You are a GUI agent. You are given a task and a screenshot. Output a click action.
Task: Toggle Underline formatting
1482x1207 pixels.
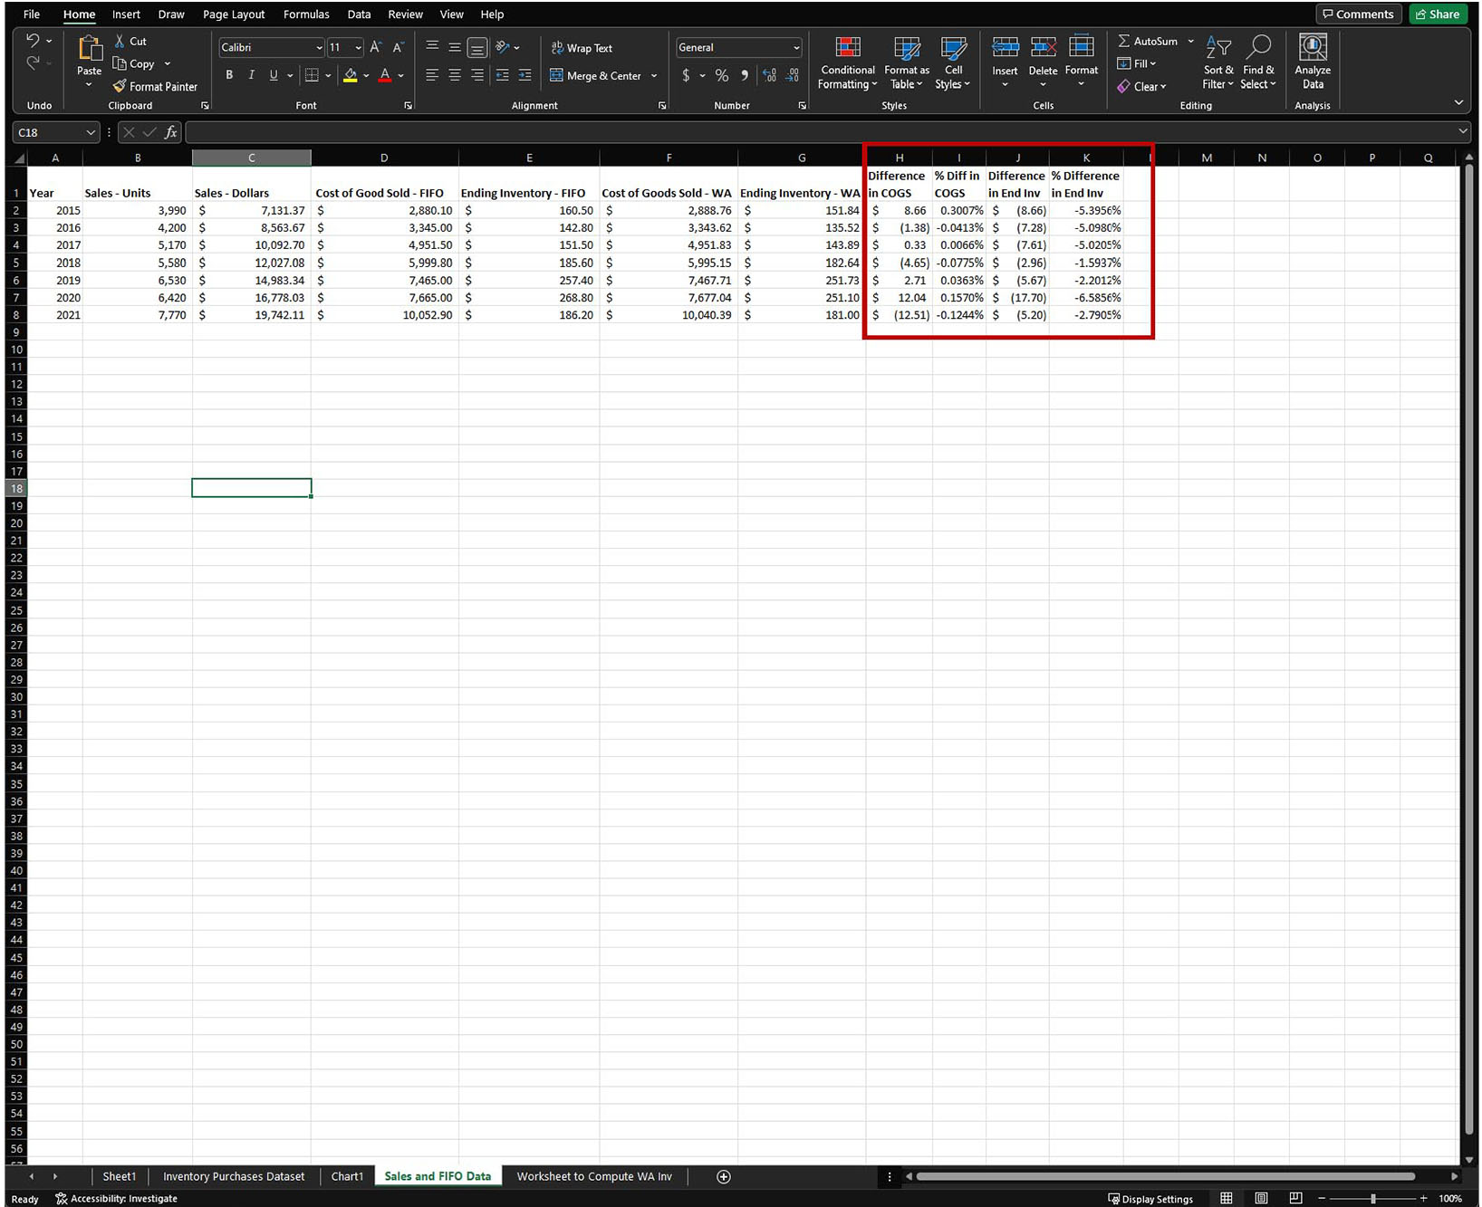[x=273, y=75]
